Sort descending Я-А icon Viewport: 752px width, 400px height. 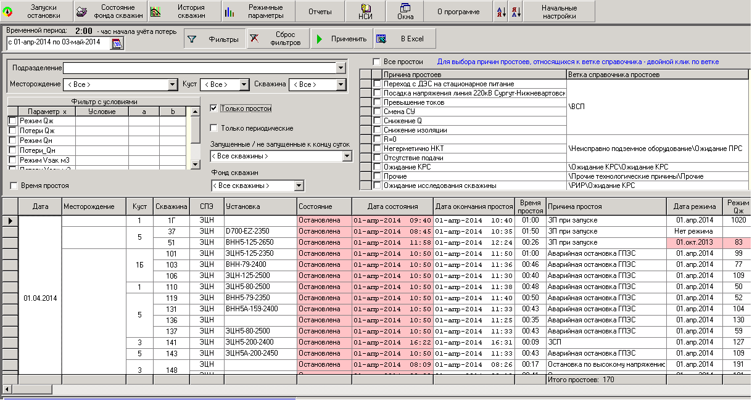(x=516, y=11)
